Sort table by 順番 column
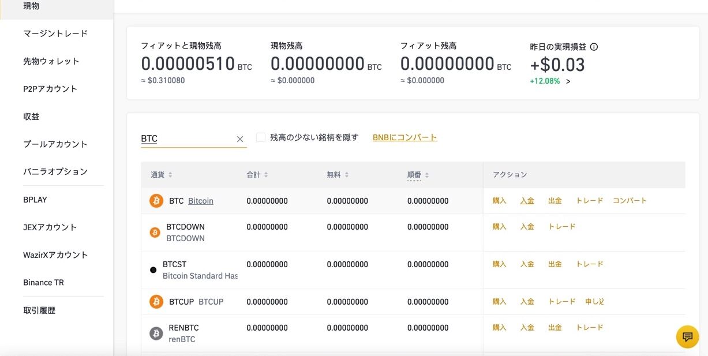 418,175
